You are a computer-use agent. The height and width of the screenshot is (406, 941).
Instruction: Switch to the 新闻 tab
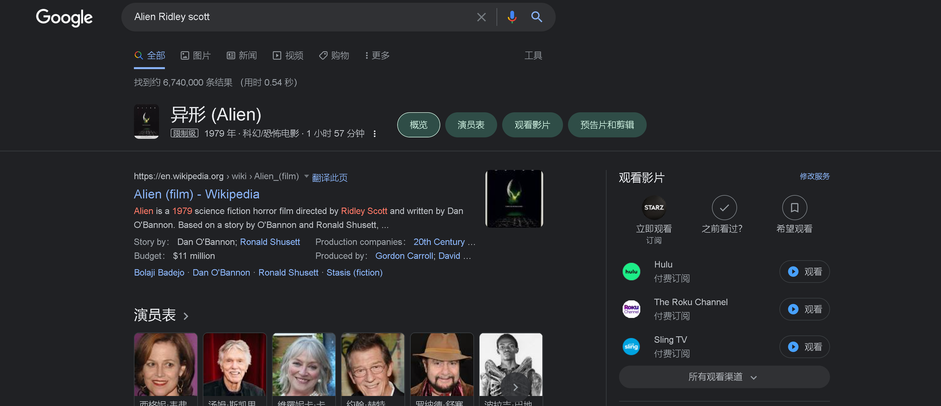pyautogui.click(x=242, y=55)
